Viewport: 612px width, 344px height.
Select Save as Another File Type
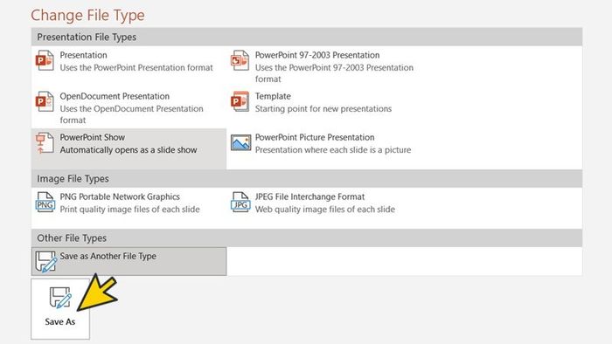129,261
